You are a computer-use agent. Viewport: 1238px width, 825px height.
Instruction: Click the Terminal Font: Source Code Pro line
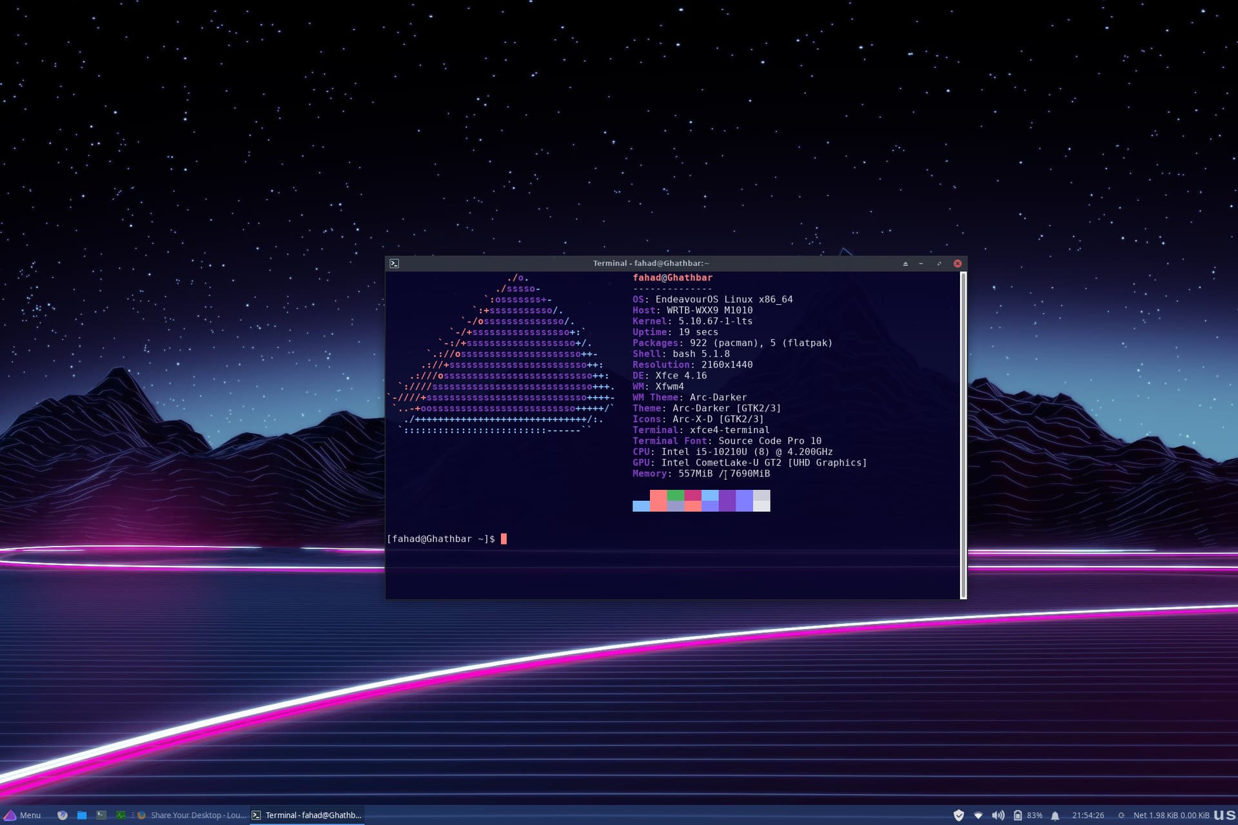(727, 442)
